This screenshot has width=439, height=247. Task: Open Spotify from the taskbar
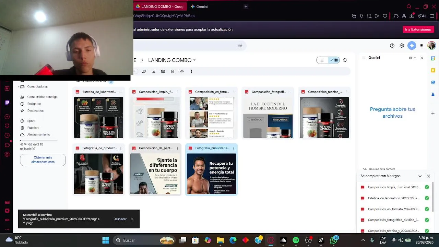(296, 240)
